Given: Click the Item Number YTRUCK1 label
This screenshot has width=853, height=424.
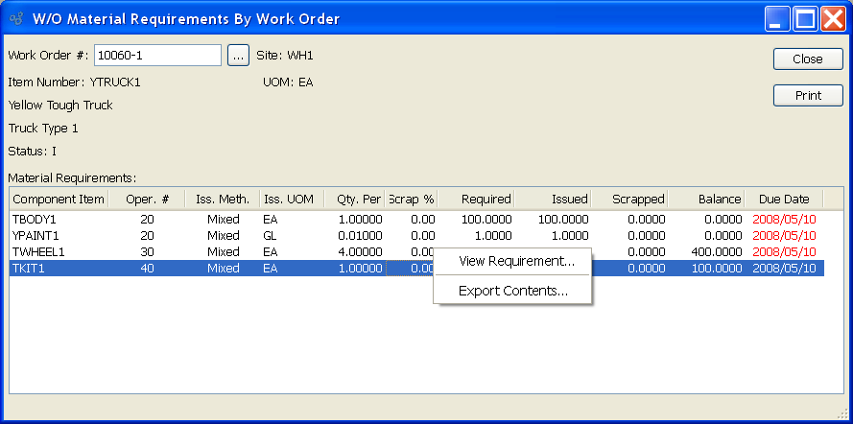Looking at the screenshot, I should pos(75,82).
